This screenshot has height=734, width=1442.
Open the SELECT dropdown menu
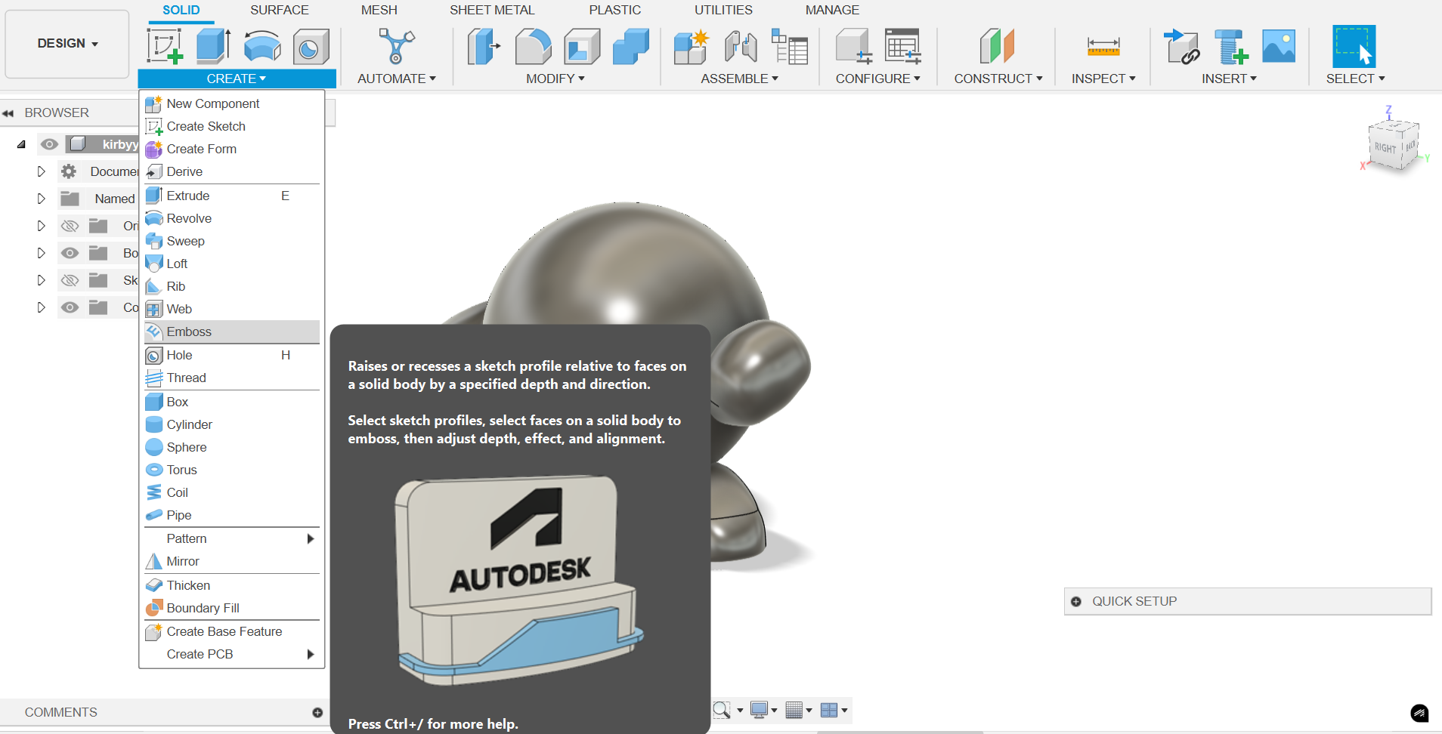(x=1355, y=79)
